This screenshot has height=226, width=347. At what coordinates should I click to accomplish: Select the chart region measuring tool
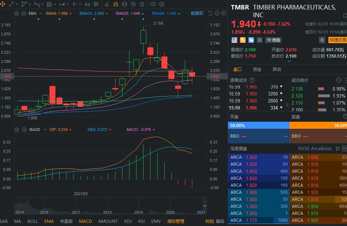(49, 4)
